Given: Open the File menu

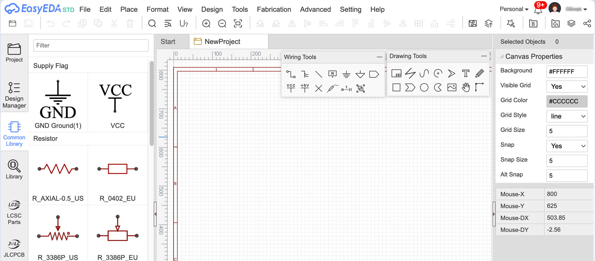Looking at the screenshot, I should coord(85,9).
